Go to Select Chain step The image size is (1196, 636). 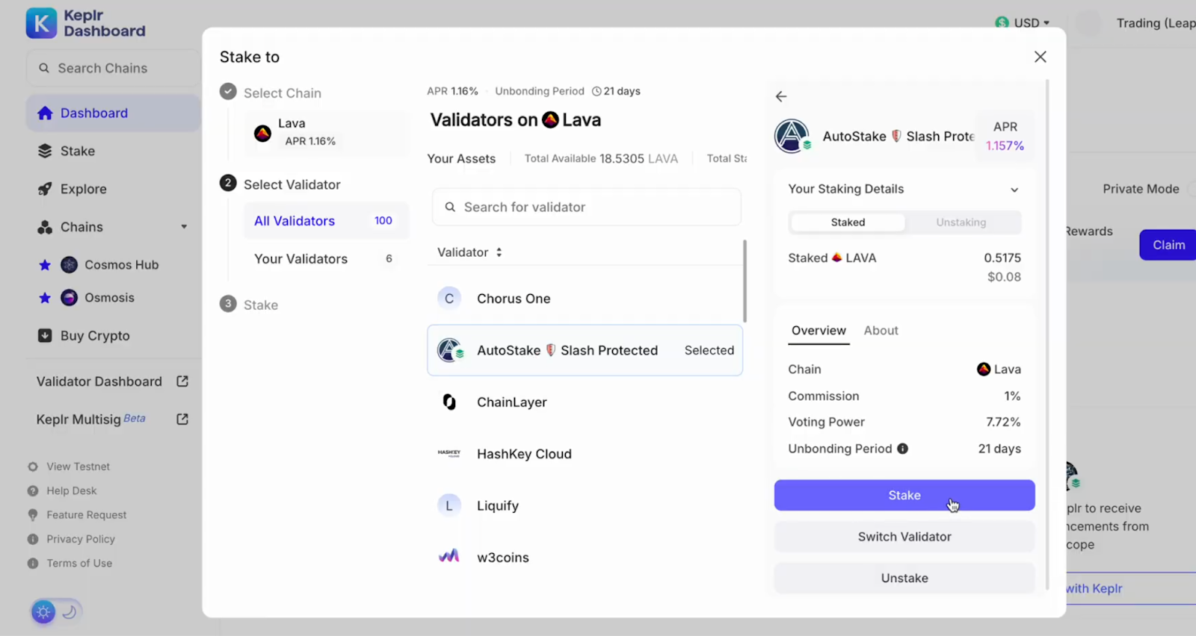pos(271,93)
